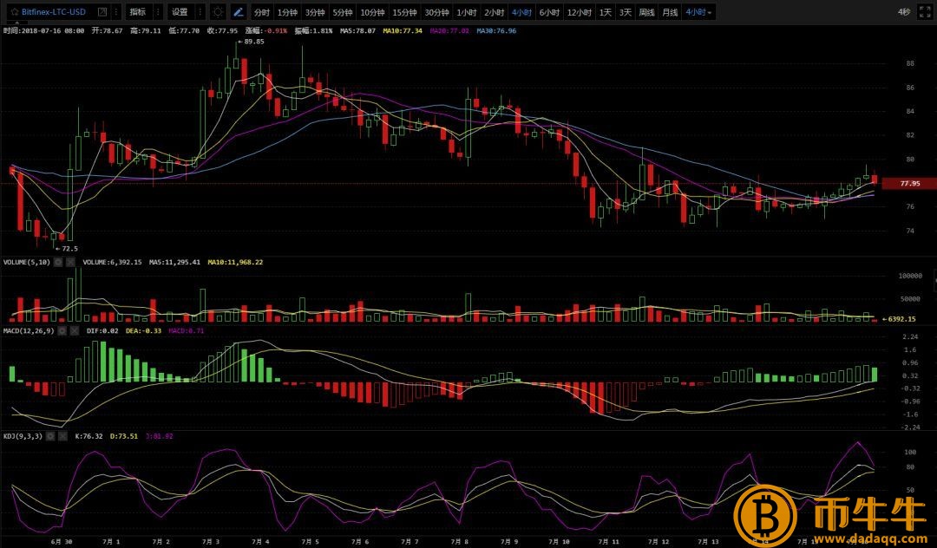Close the MACD(12,26,9) indicator panel
This screenshot has width=937, height=548.
coord(75,330)
